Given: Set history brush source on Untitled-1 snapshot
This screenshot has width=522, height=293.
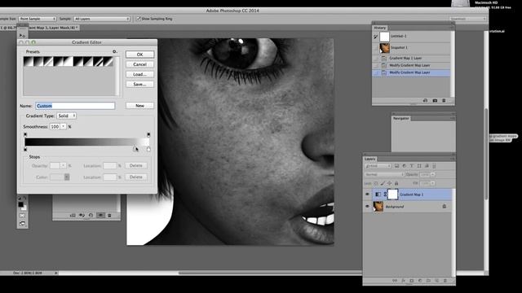Looking at the screenshot, I should point(375,36).
